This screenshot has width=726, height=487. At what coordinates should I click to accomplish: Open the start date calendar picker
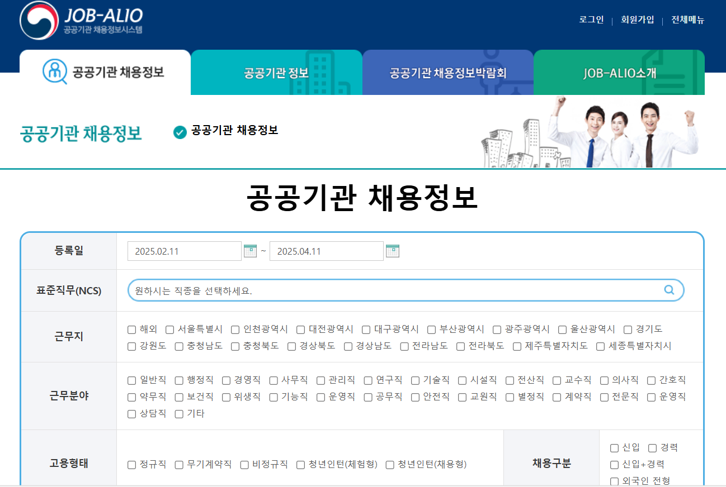point(250,251)
